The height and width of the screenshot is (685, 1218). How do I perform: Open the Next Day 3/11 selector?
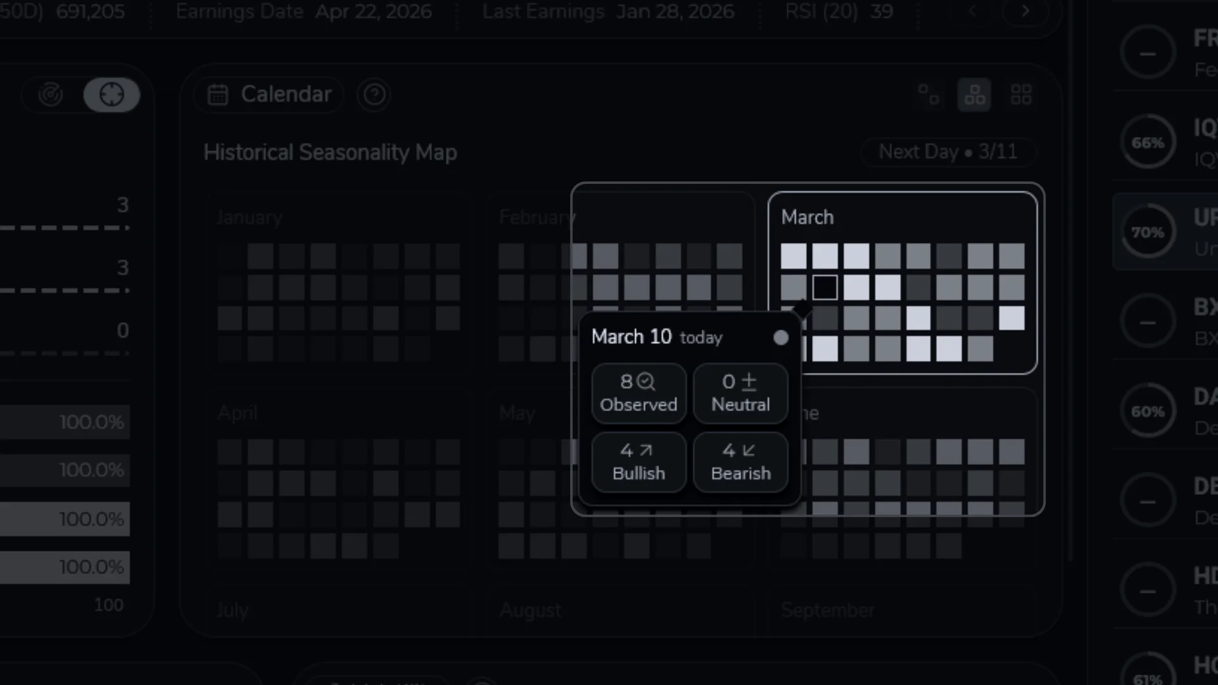(x=948, y=152)
